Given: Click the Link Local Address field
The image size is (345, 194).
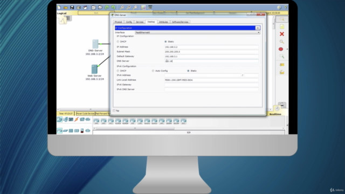Looking at the screenshot, I should [211, 80].
